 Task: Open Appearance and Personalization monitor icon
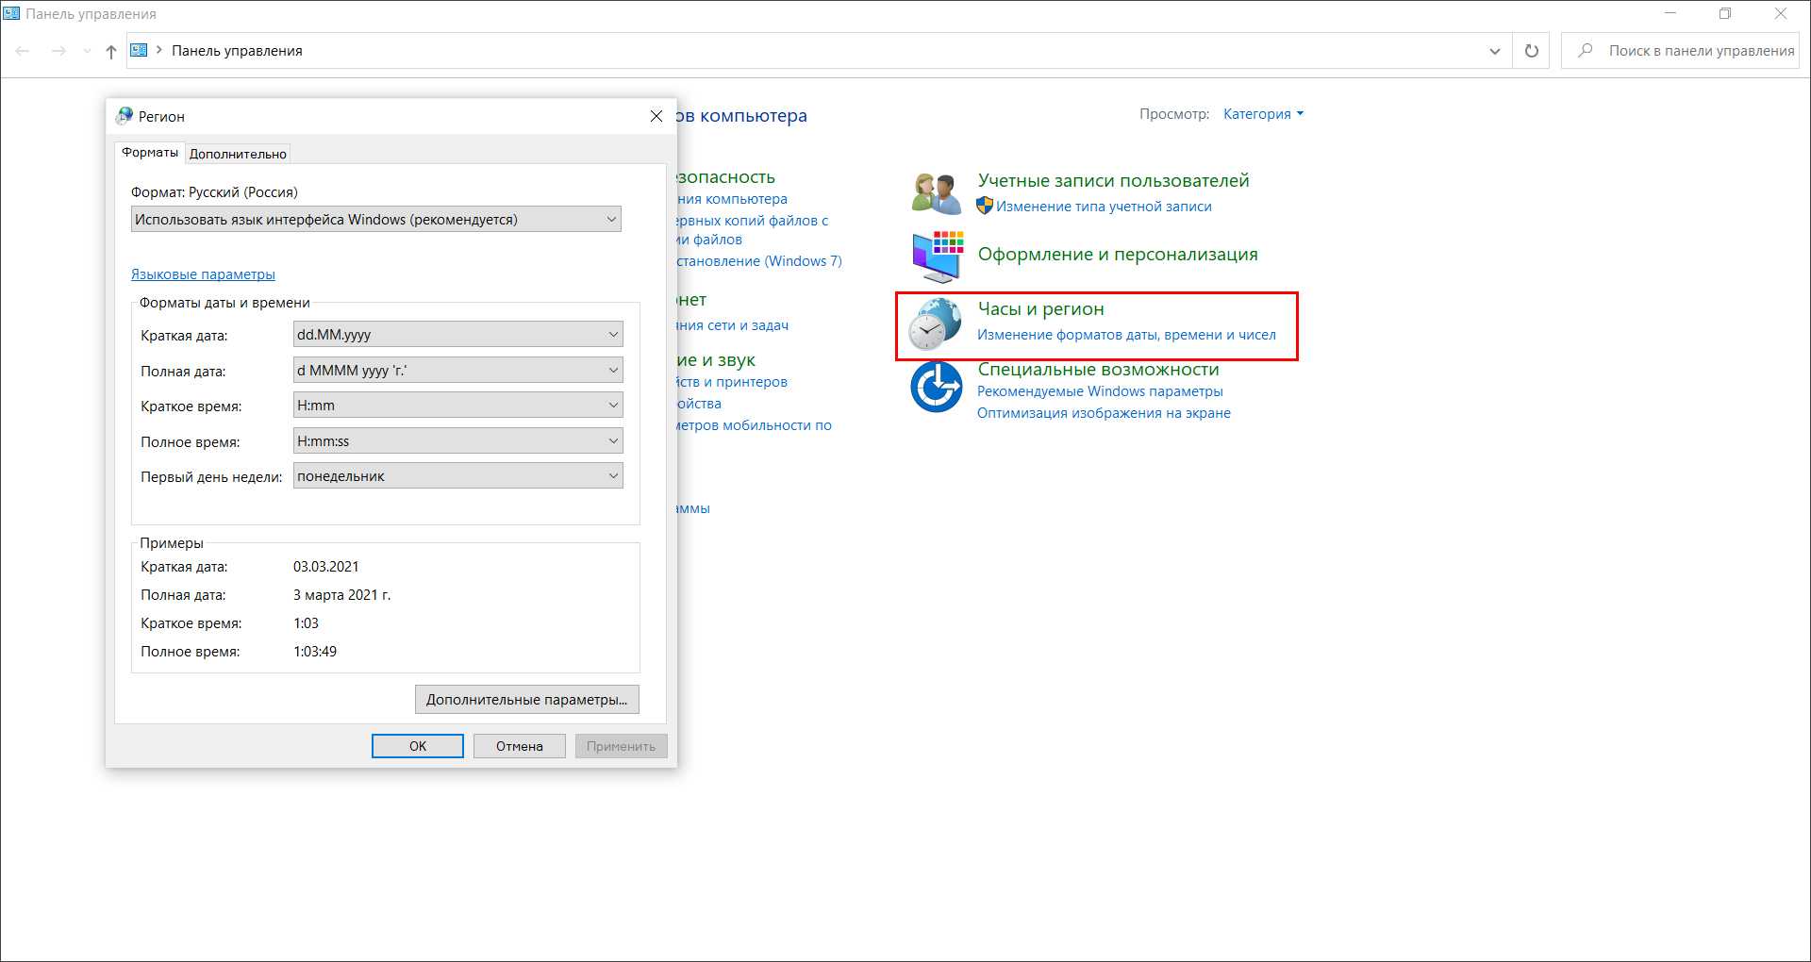click(x=937, y=257)
